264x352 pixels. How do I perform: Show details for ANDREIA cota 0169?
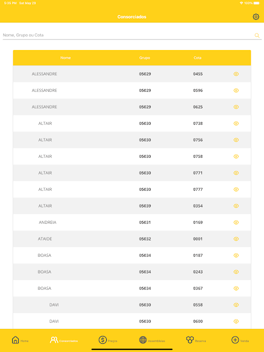pyautogui.click(x=236, y=222)
